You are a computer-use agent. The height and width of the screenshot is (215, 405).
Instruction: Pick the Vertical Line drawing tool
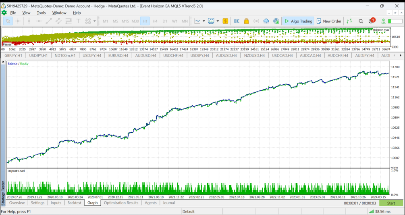coord(29,21)
